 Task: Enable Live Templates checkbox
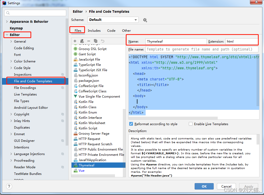click(x=191, y=124)
